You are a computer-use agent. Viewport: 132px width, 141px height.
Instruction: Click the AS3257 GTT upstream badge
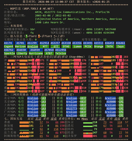[55, 45]
